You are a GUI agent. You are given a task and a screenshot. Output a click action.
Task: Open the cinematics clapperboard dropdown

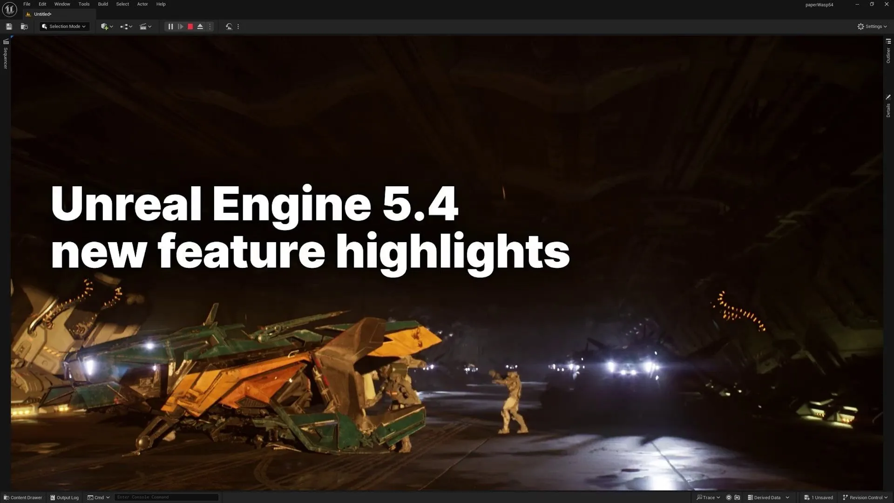(x=146, y=27)
